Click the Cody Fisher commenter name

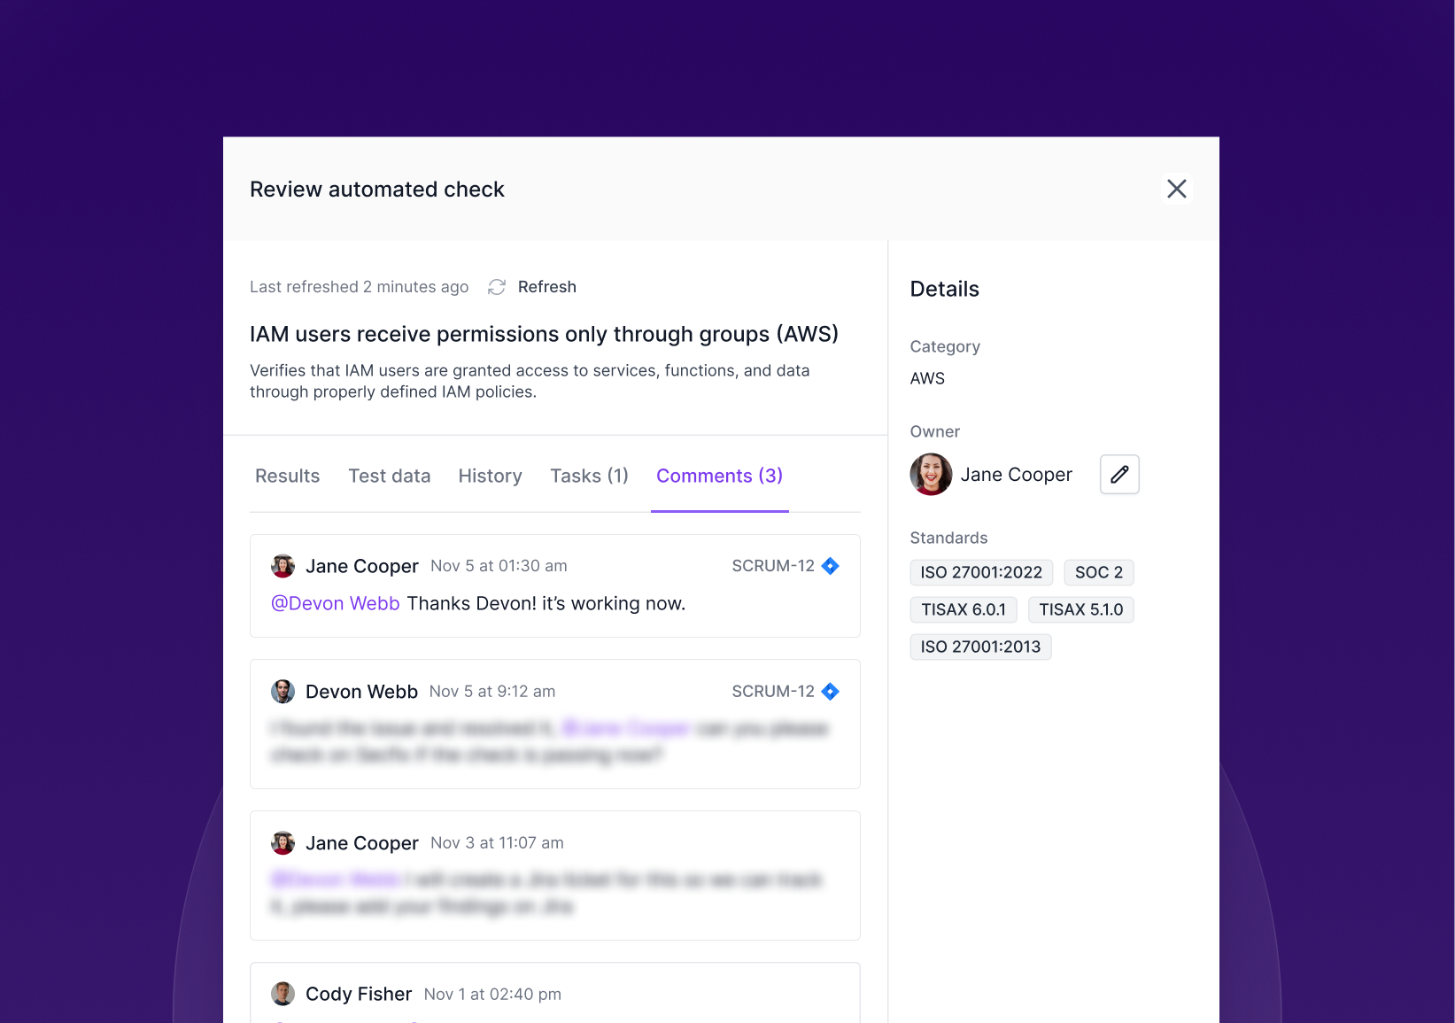pyautogui.click(x=359, y=994)
